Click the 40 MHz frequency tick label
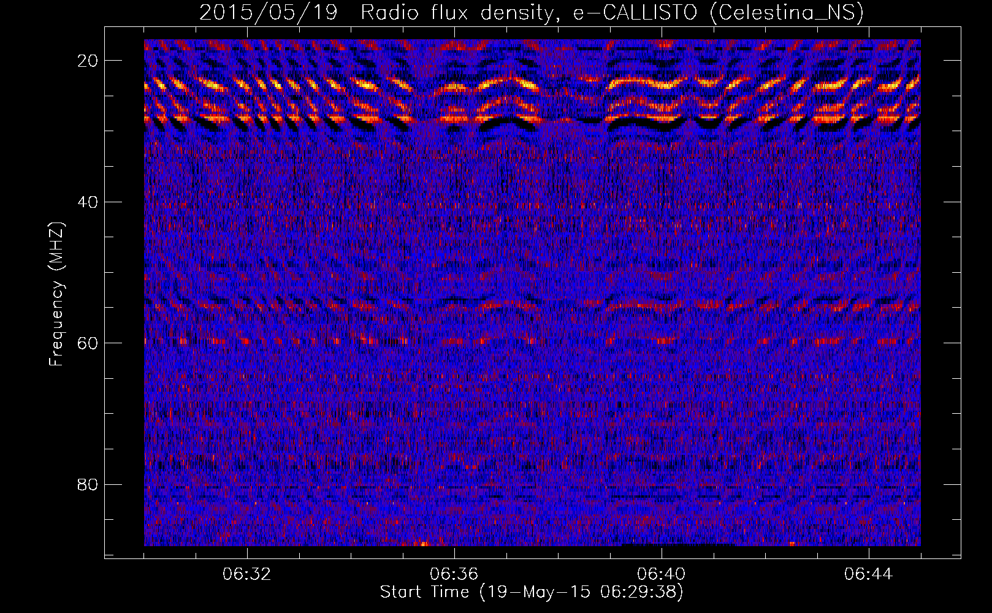 click(88, 202)
